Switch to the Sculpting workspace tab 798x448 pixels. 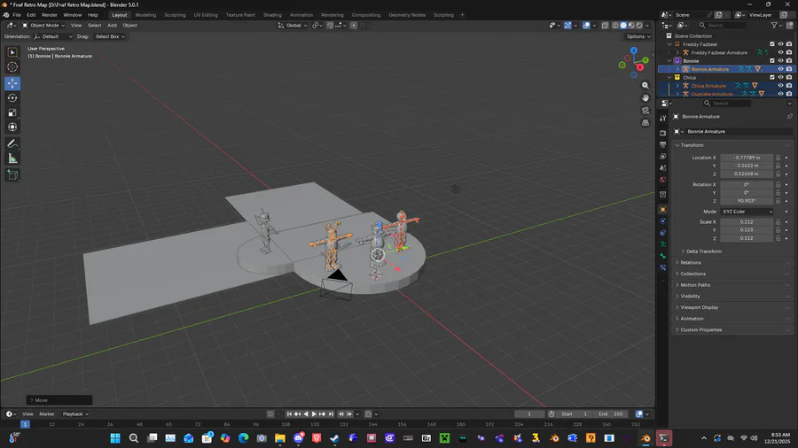click(x=175, y=15)
